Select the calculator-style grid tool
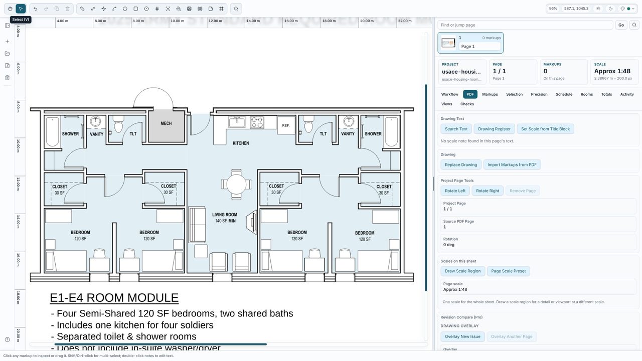This screenshot has height=361, width=642. tap(189, 9)
